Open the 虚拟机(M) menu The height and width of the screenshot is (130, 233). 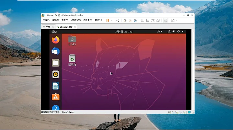(76, 20)
